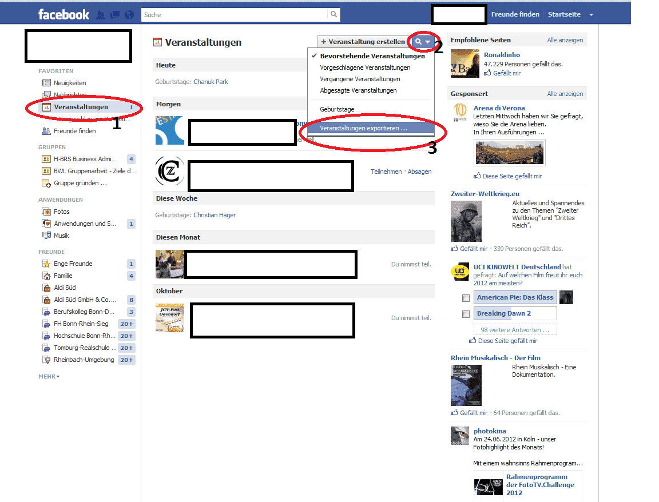Open the Arena di Verona ad image

tap(509, 152)
